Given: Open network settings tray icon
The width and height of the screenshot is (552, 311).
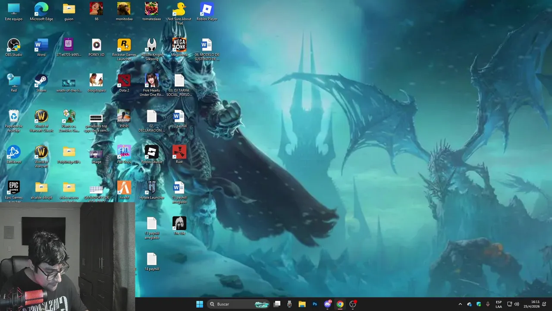Looking at the screenshot, I should pyautogui.click(x=509, y=304).
